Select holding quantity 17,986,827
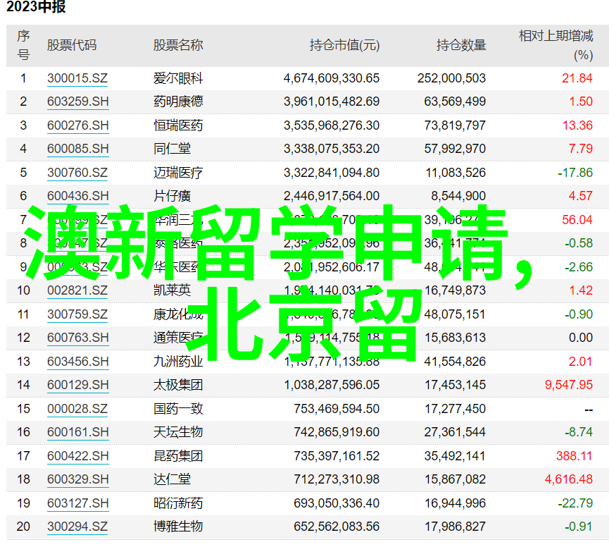Image resolution: width=609 pixels, height=547 pixels. [x=455, y=527]
